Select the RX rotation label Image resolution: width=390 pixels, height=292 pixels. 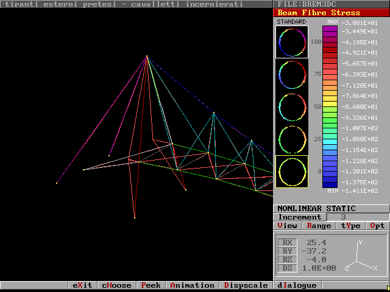287,243
